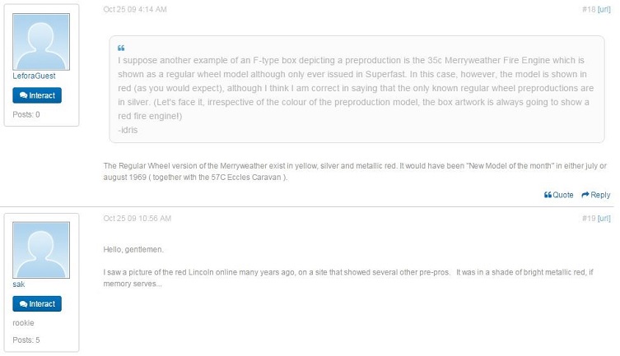Reply to post #18
This screenshot has height=356, width=620.
(x=595, y=195)
